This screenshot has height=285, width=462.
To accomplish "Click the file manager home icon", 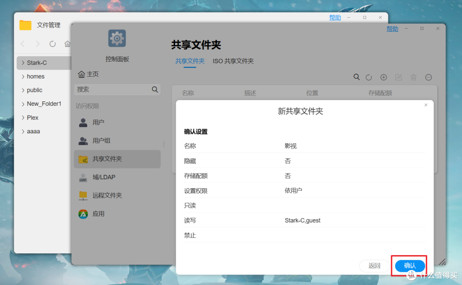I will pos(68,44).
